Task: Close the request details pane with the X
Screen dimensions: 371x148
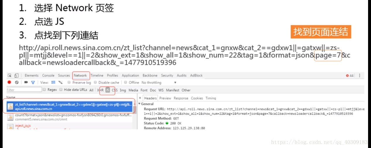Action: (140, 98)
